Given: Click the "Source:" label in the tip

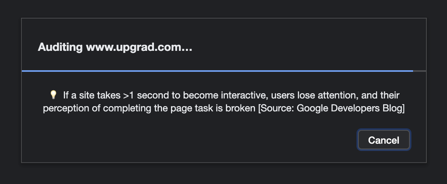Looking at the screenshot, I should click(x=276, y=109).
